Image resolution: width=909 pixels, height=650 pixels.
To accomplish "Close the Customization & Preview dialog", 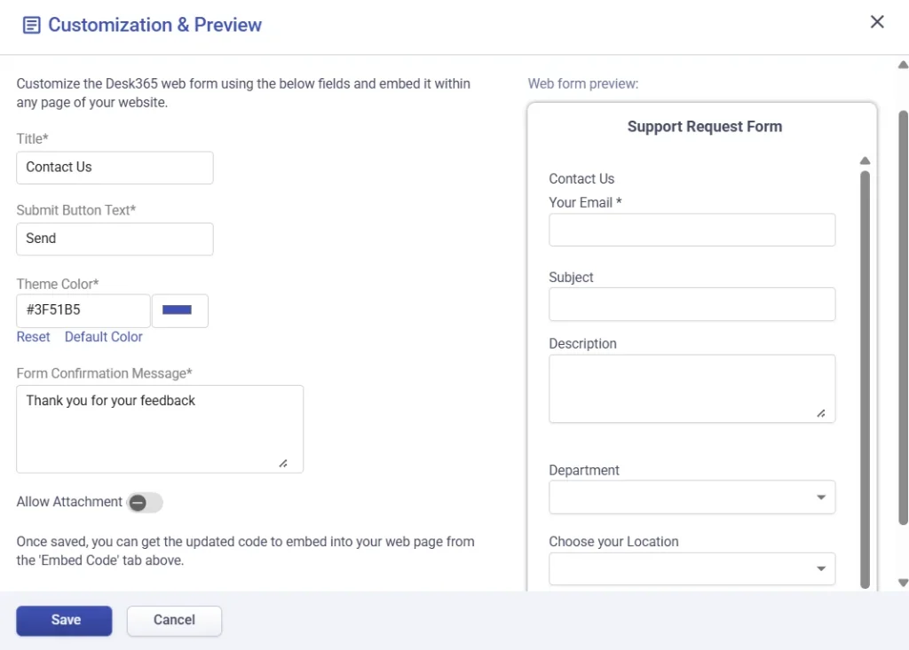I will pyautogui.click(x=877, y=22).
